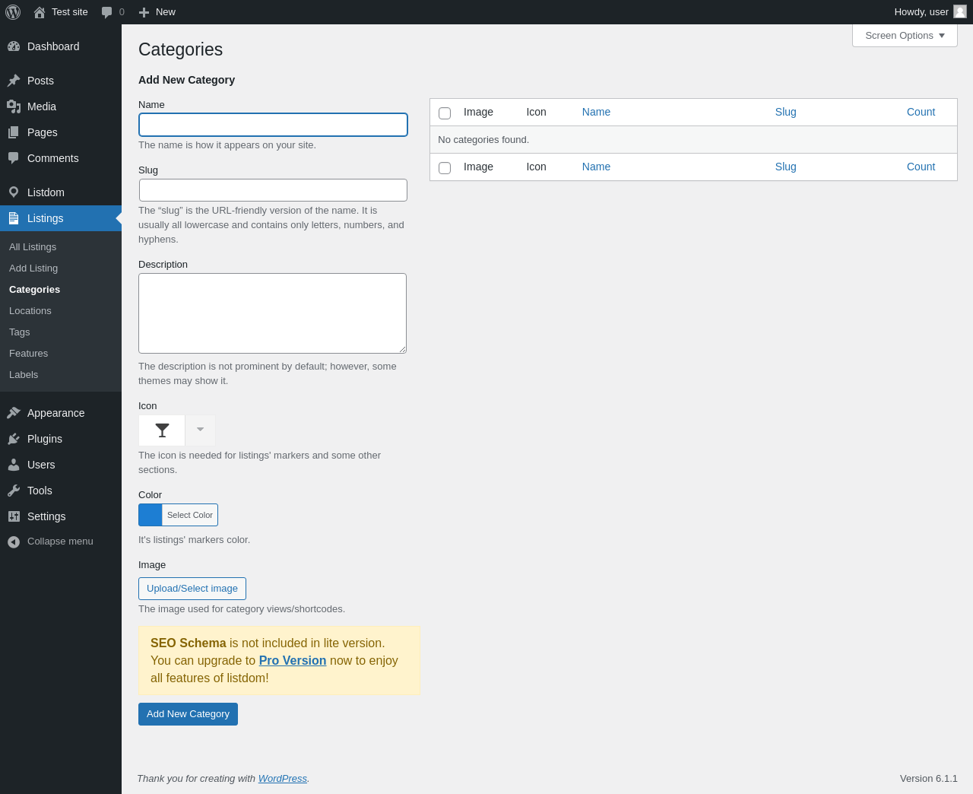This screenshot has width=973, height=794.
Task: Focus the category Slug text field
Action: [x=273, y=190]
